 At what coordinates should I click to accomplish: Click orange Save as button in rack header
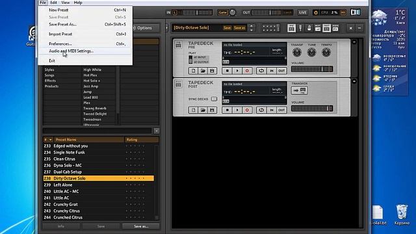[240, 28]
